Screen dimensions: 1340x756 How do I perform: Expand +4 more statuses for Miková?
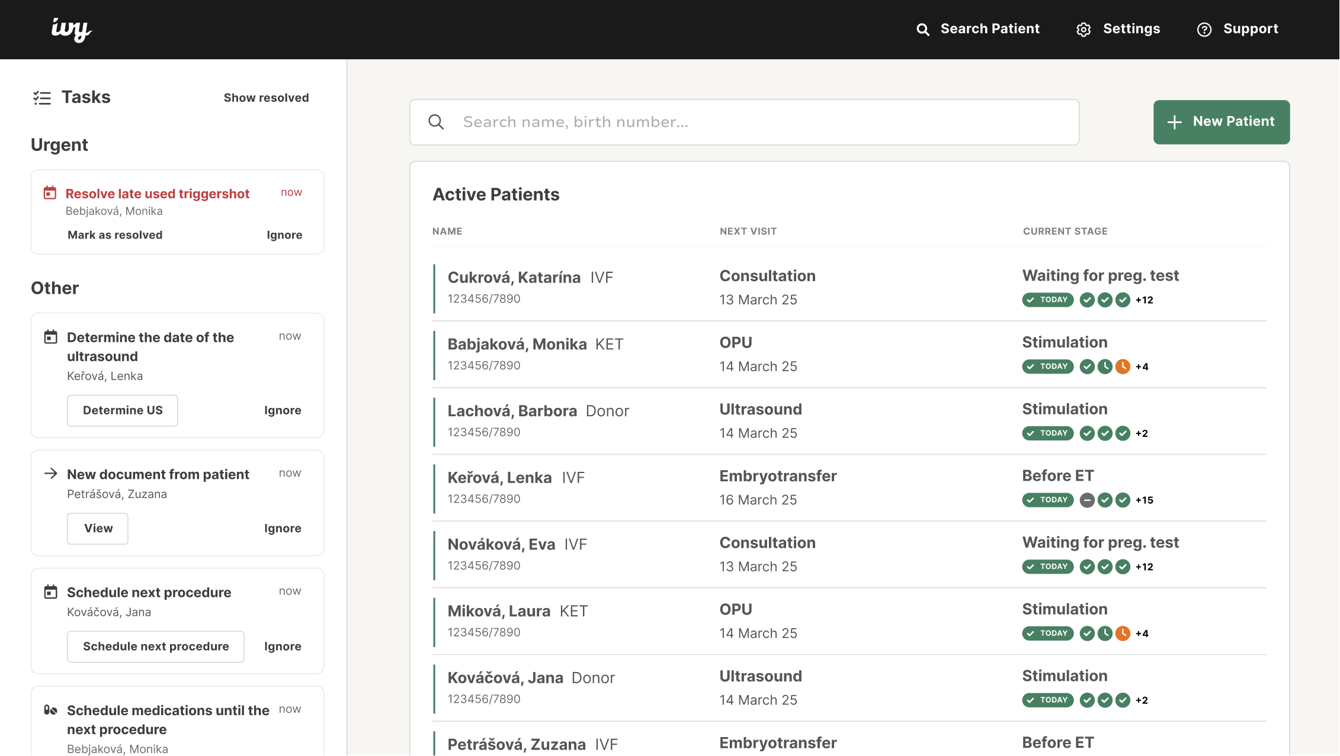(x=1142, y=633)
